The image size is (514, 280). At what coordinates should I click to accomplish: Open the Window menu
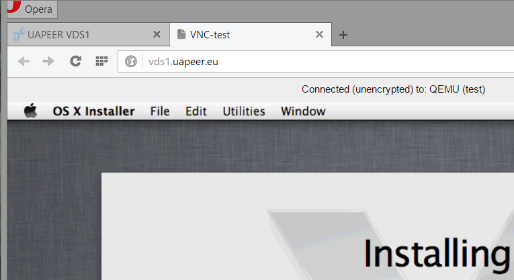(x=303, y=111)
